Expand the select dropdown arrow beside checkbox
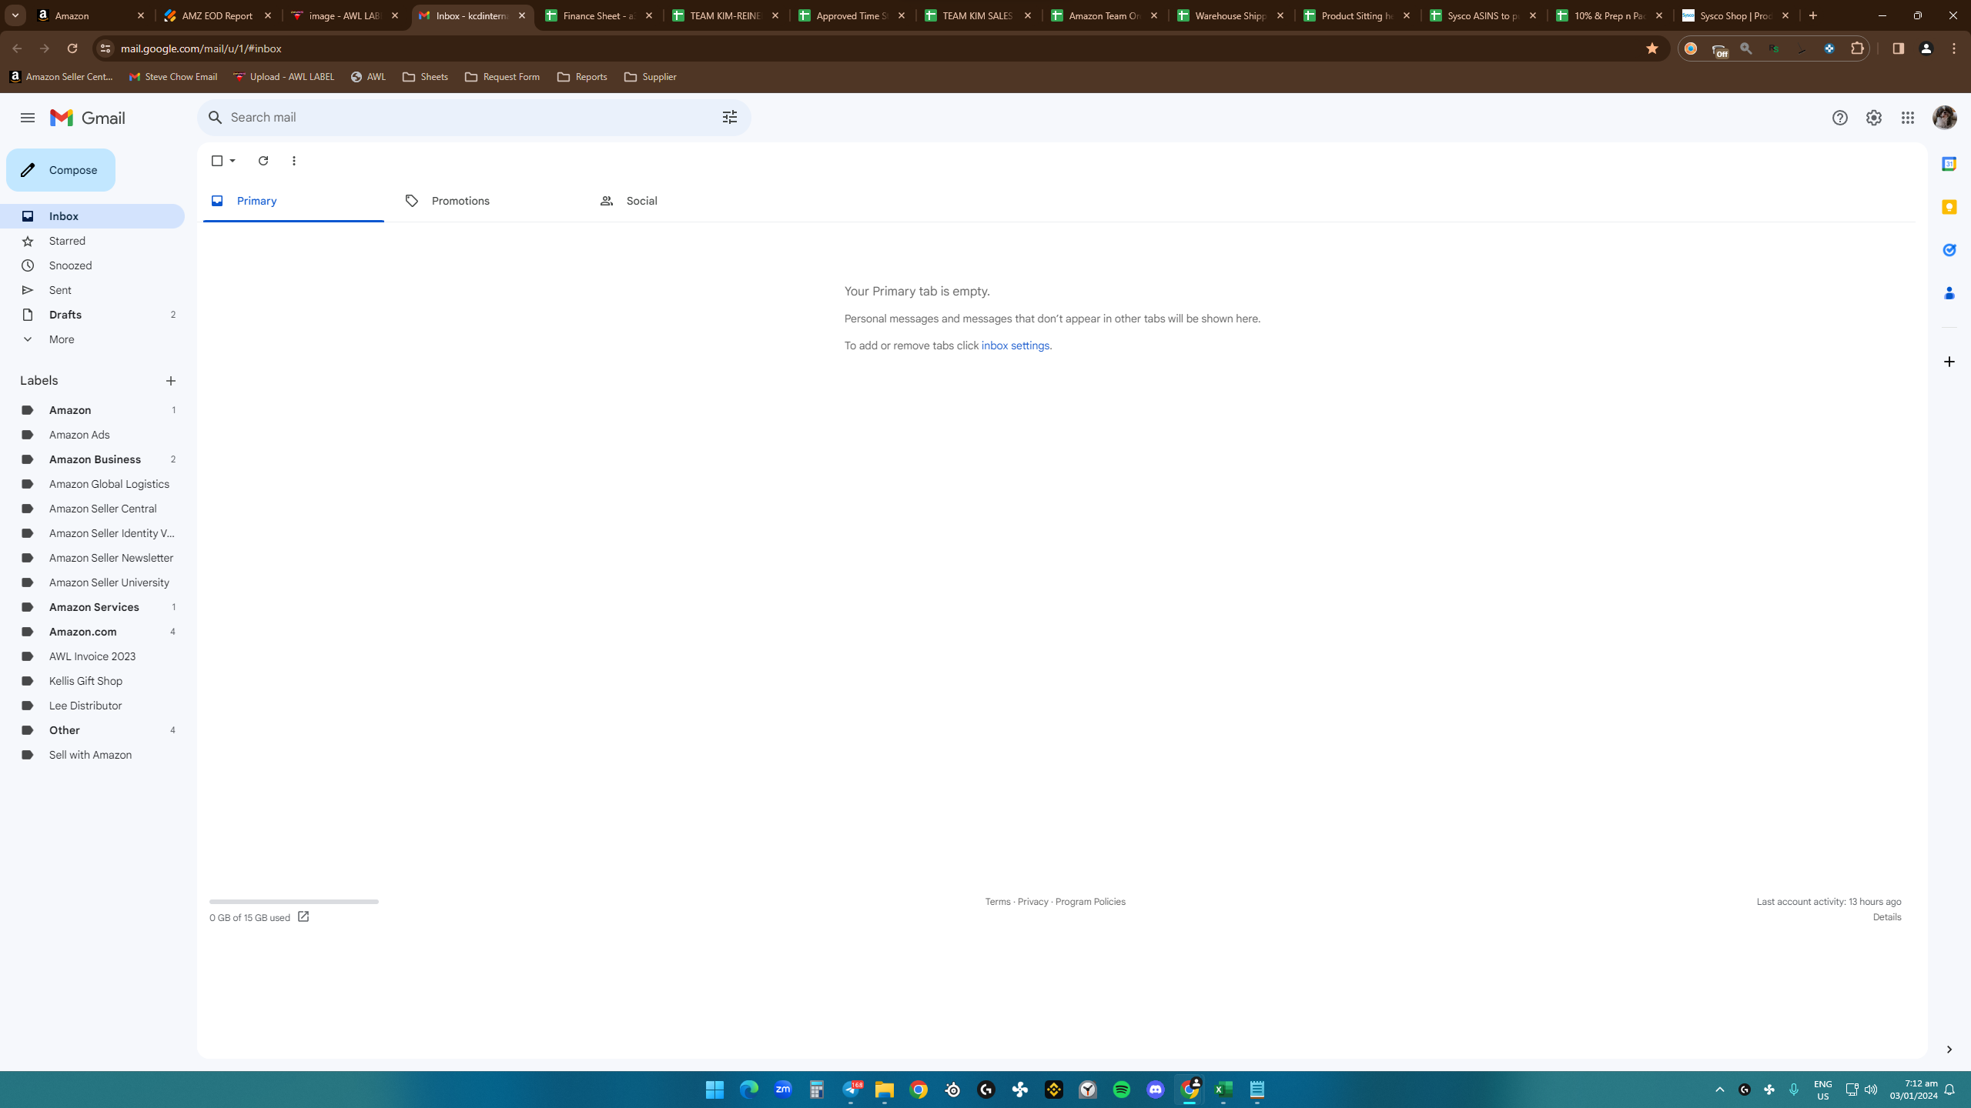Screen dimensions: 1971x1108 click(233, 161)
